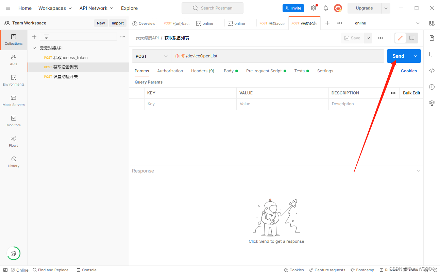Click the Send button

[x=399, y=56]
